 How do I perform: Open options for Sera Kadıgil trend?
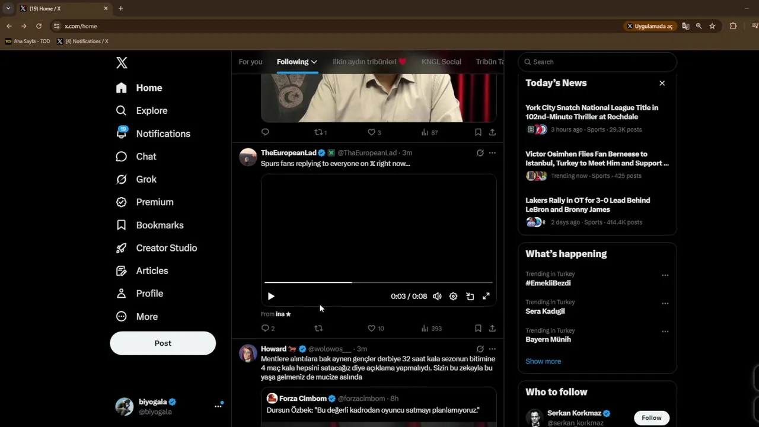pyautogui.click(x=665, y=303)
